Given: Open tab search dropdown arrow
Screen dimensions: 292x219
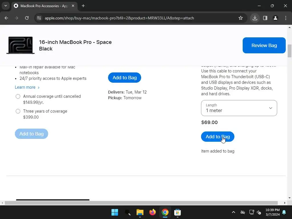Looking at the screenshot, I should 6,6.
